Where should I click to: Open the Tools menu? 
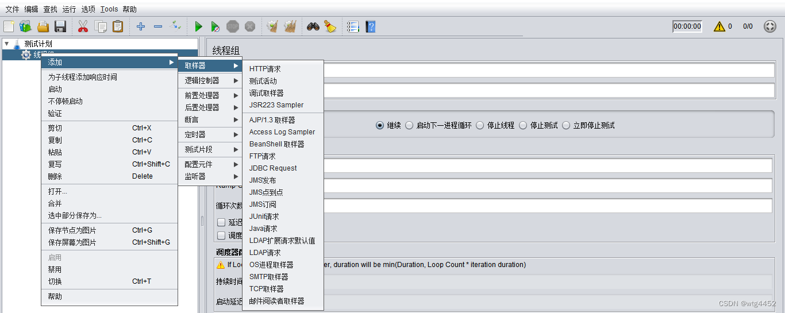tap(109, 9)
